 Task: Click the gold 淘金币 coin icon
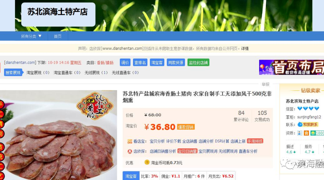coord(147,162)
